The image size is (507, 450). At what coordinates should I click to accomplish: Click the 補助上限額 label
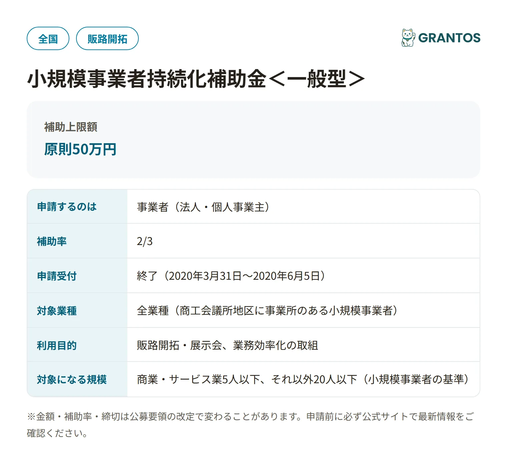pos(71,127)
